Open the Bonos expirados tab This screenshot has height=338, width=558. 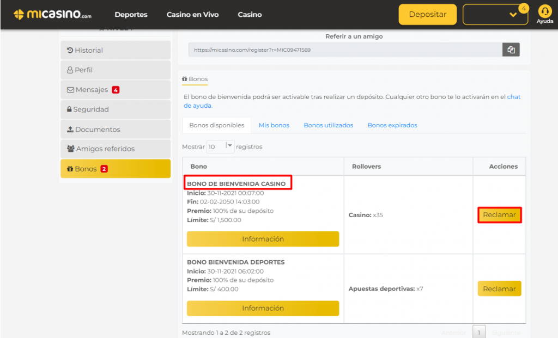click(x=392, y=125)
